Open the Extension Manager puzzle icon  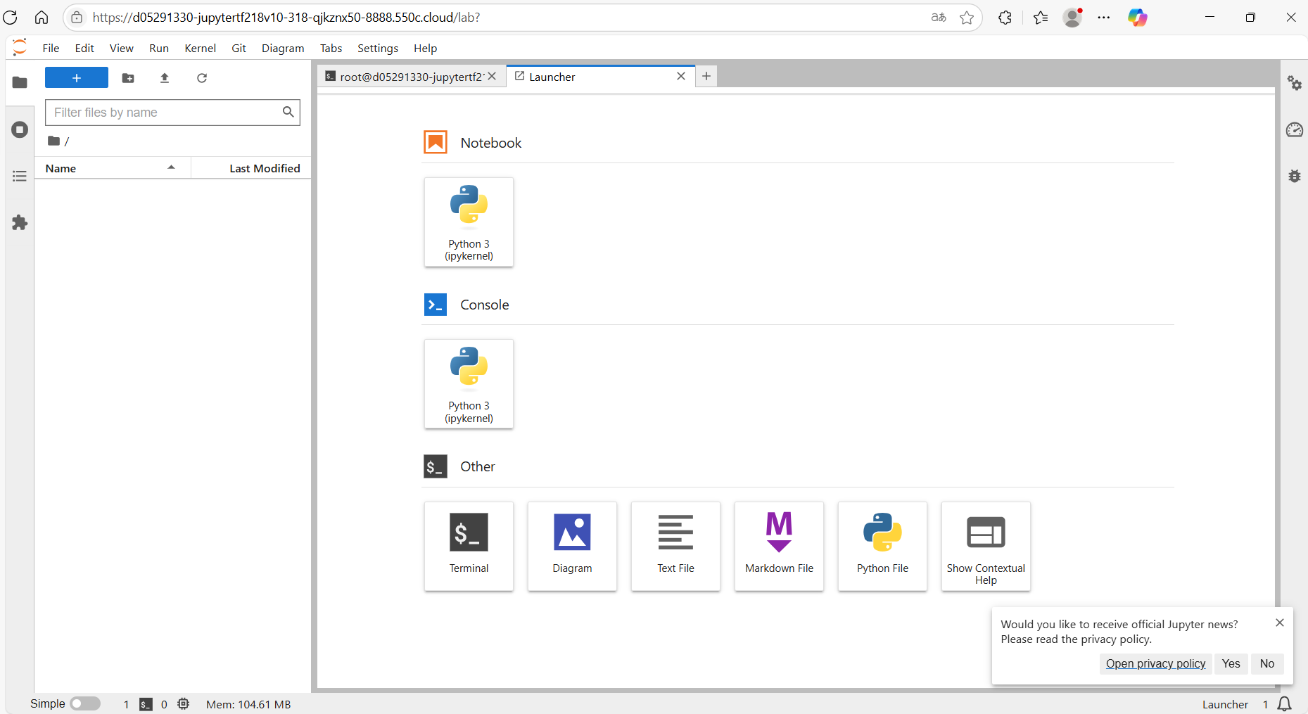click(20, 223)
